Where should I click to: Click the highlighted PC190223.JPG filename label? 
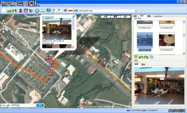coord(145,50)
